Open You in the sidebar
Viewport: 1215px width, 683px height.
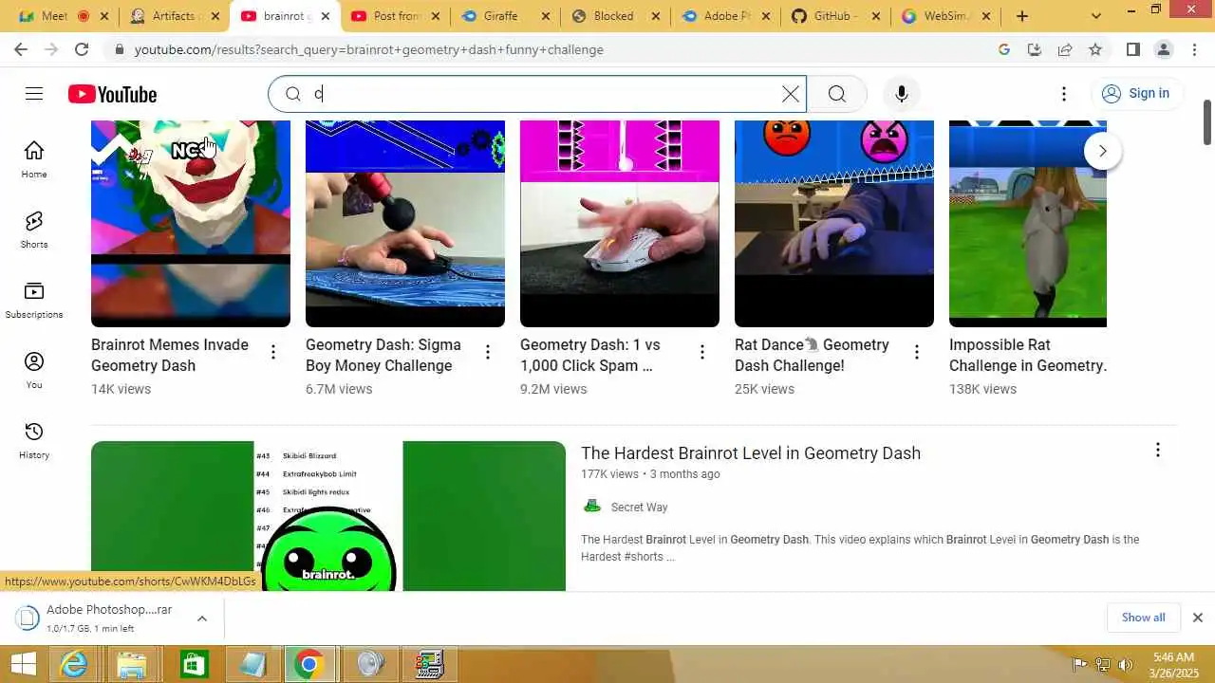coord(34,370)
